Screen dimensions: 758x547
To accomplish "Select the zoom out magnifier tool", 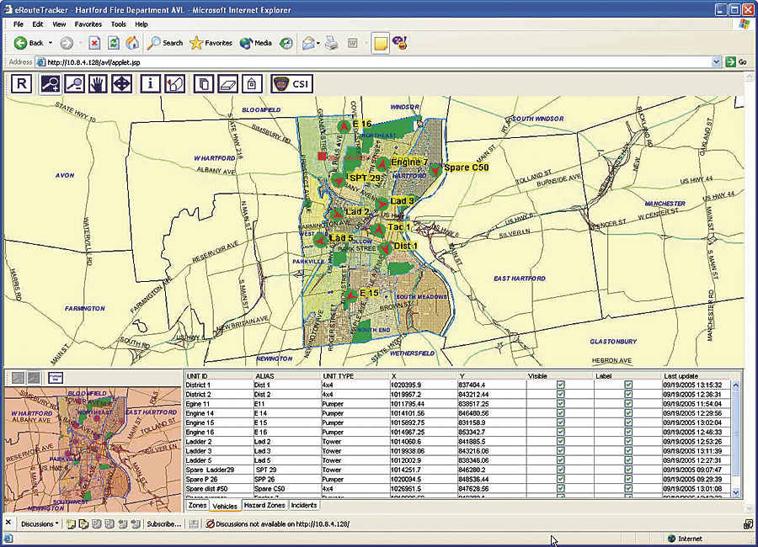I will pos(74,83).
